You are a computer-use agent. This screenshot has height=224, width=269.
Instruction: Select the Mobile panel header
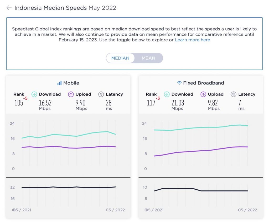coord(71,83)
